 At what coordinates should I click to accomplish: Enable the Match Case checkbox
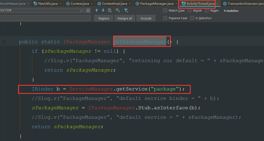[x=165, y=10]
